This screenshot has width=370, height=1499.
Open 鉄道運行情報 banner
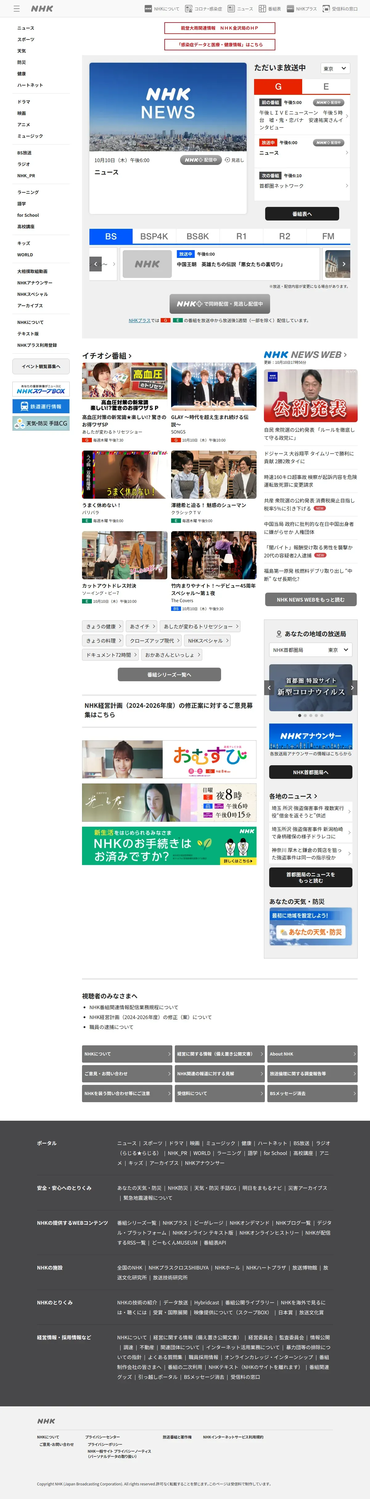coord(41,406)
